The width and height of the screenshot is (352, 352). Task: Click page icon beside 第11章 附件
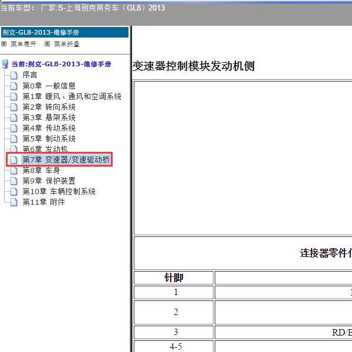(x=14, y=202)
